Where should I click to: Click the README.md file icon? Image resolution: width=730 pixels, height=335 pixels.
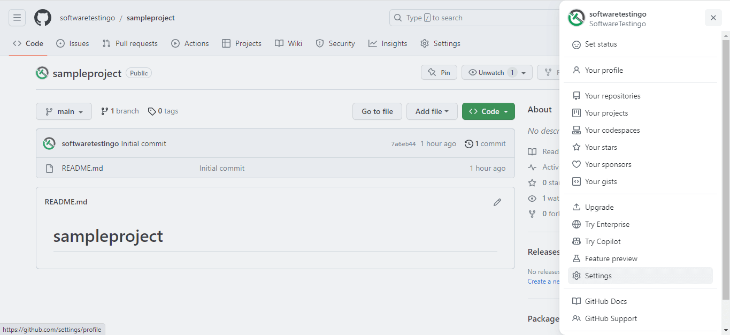pos(49,168)
